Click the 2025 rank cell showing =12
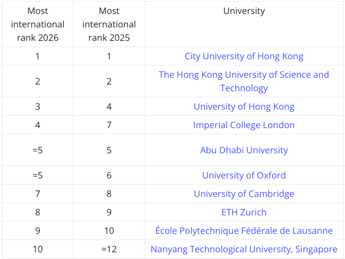Image resolution: width=345 pixels, height=259 pixels. point(109,249)
